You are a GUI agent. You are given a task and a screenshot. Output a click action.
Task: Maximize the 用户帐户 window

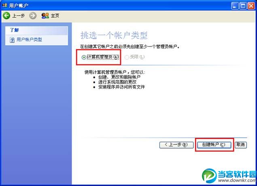coord(243,6)
